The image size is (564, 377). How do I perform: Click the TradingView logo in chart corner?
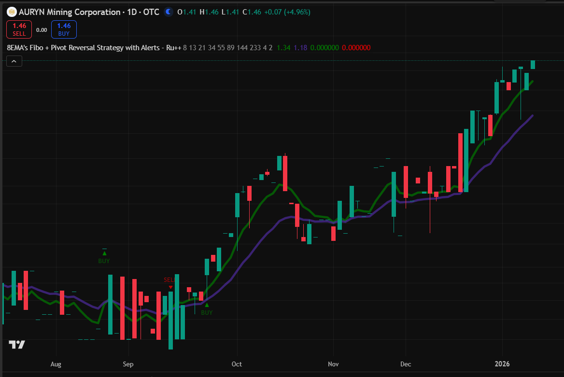tap(17, 345)
